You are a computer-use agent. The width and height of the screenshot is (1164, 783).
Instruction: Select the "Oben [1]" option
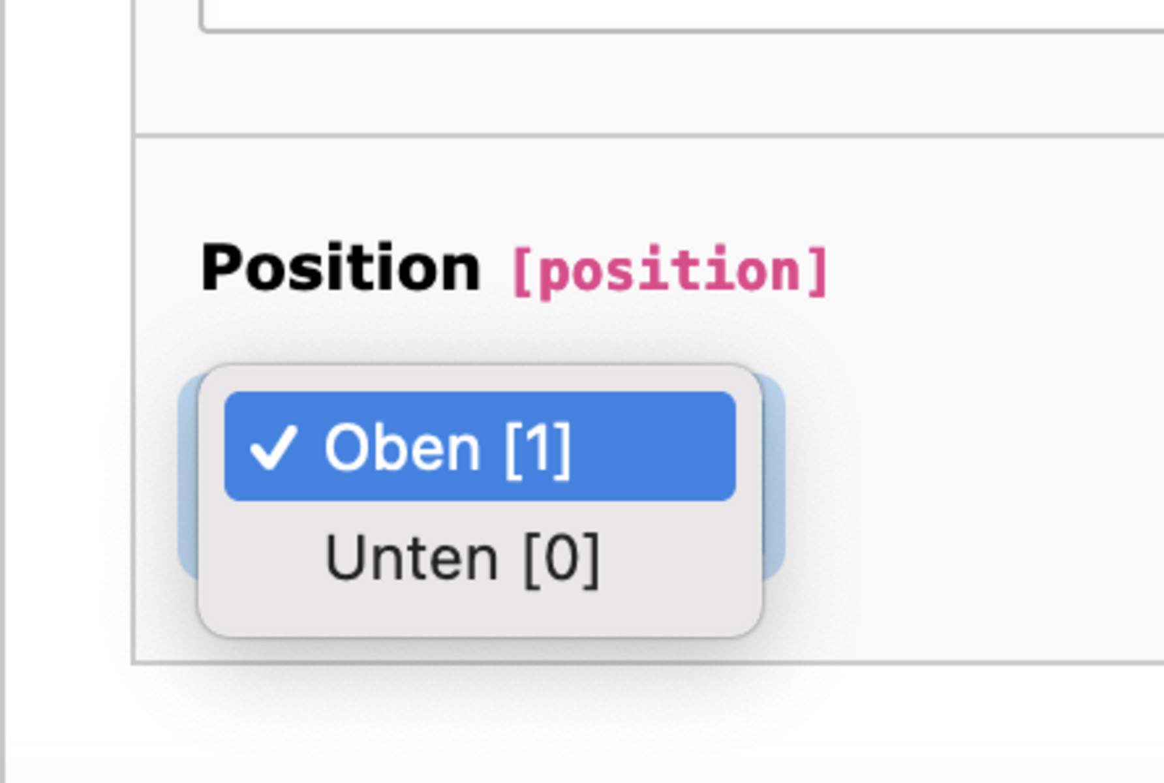[x=480, y=446]
